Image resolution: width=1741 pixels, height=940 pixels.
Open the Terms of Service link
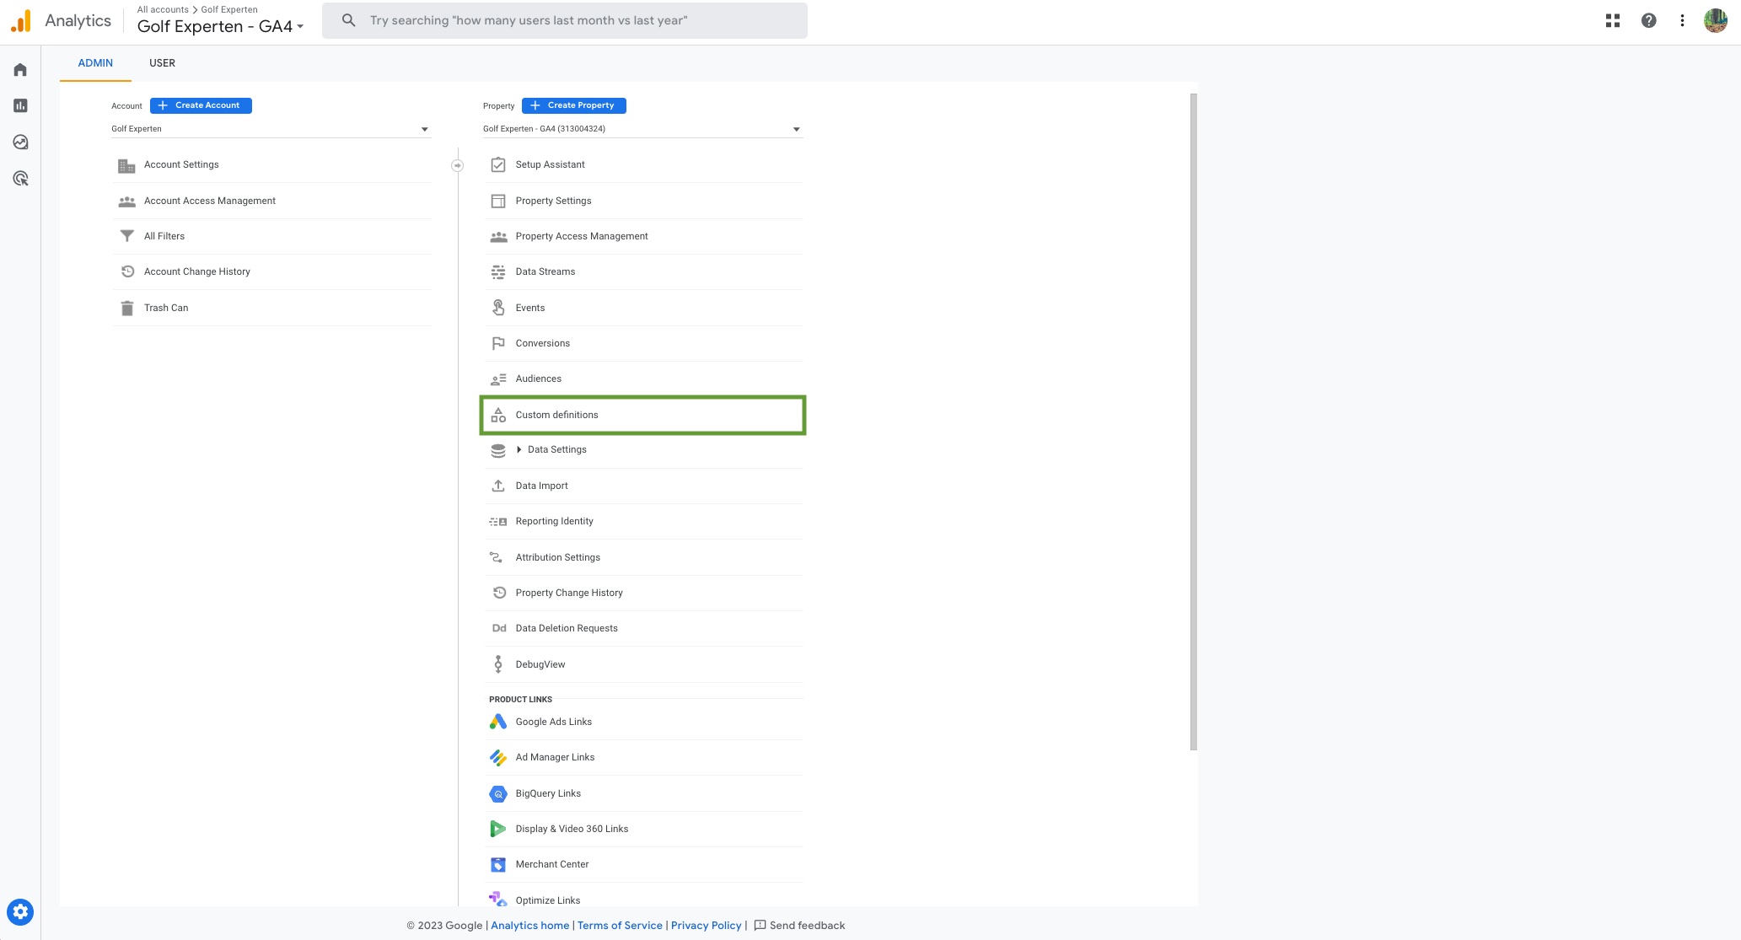(620, 926)
